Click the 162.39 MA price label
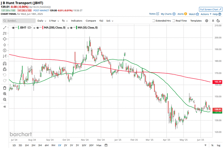This screenshot has height=148, width=223. click(x=217, y=82)
